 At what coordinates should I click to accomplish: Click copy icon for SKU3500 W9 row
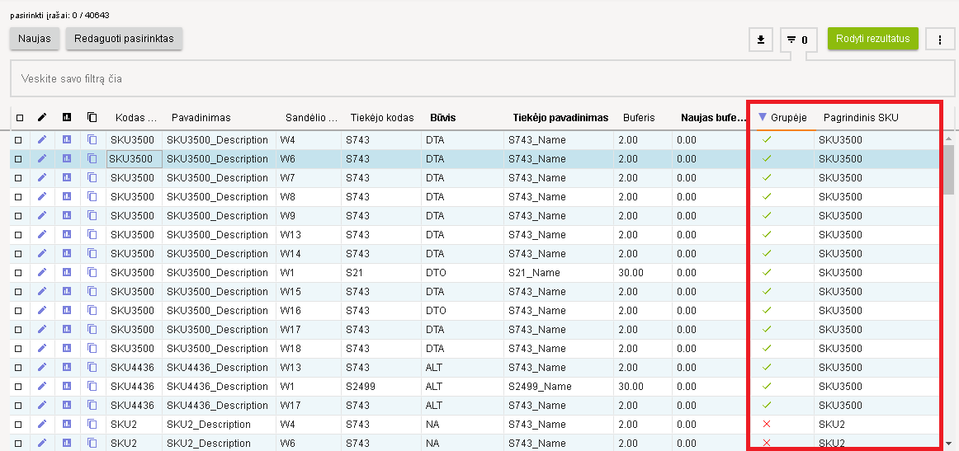tap(92, 216)
